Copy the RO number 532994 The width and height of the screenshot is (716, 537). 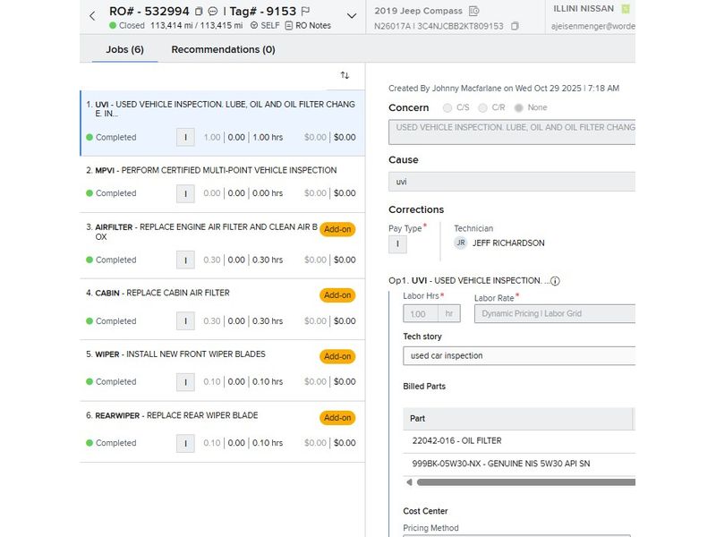[199, 12]
